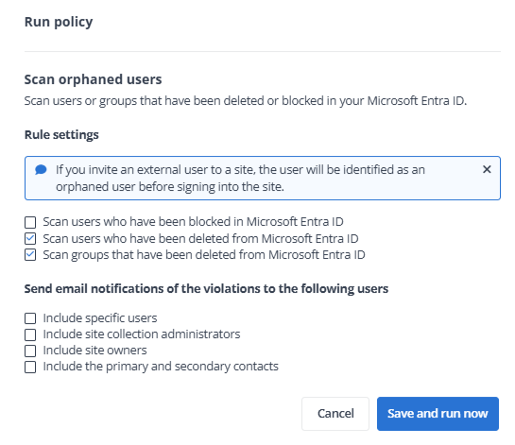Enable the Include site owners checkbox
This screenshot has width=515, height=445.
point(30,351)
